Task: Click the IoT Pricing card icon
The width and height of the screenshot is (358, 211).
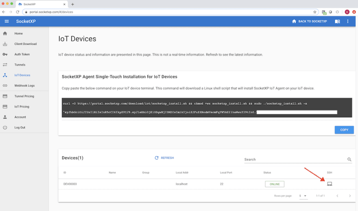Action: click(5, 107)
